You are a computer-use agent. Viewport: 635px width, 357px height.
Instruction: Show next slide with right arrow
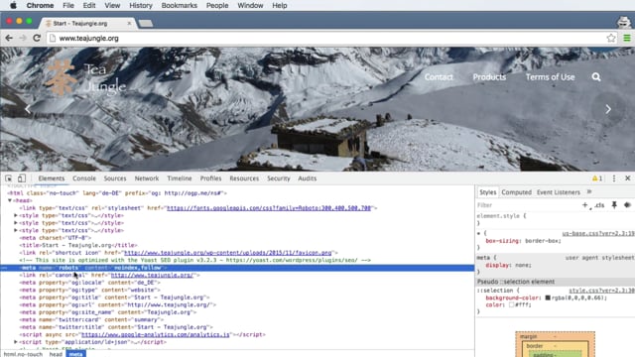pos(608,109)
